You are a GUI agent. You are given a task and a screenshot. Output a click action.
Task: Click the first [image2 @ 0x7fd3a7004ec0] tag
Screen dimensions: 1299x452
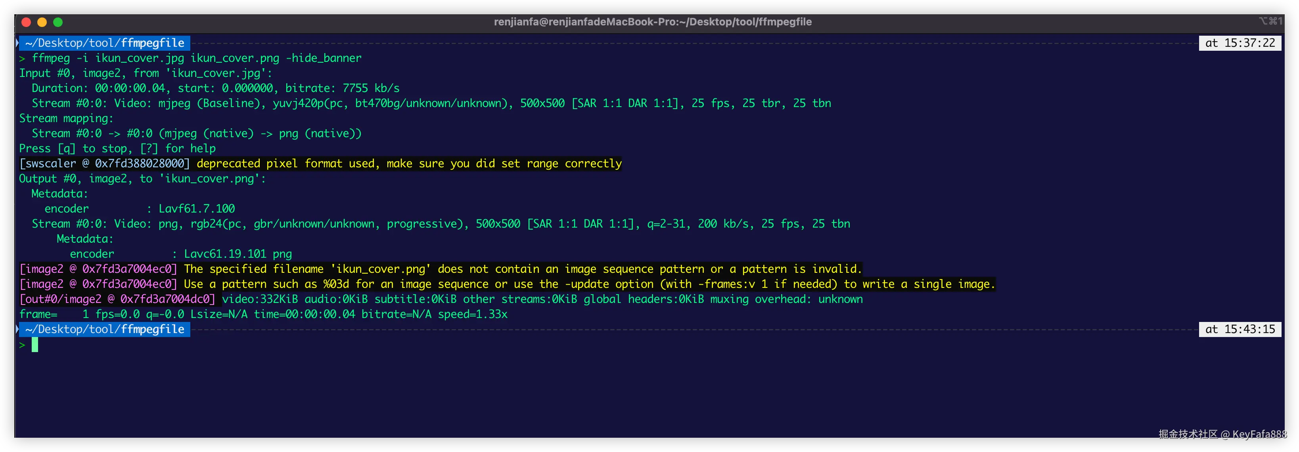click(98, 269)
